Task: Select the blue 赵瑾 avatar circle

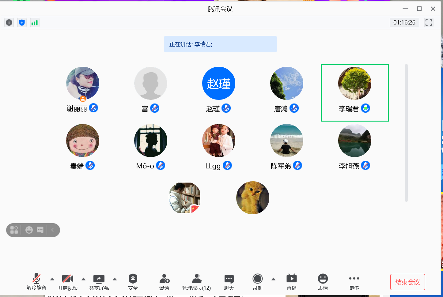Action: pos(219,83)
